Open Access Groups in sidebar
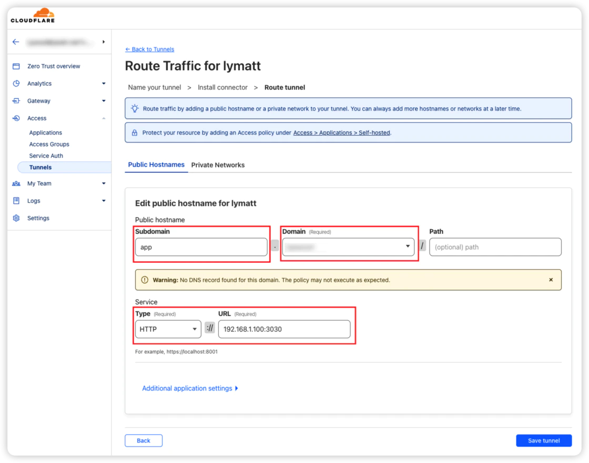This screenshot has width=589, height=463. pyautogui.click(x=49, y=144)
